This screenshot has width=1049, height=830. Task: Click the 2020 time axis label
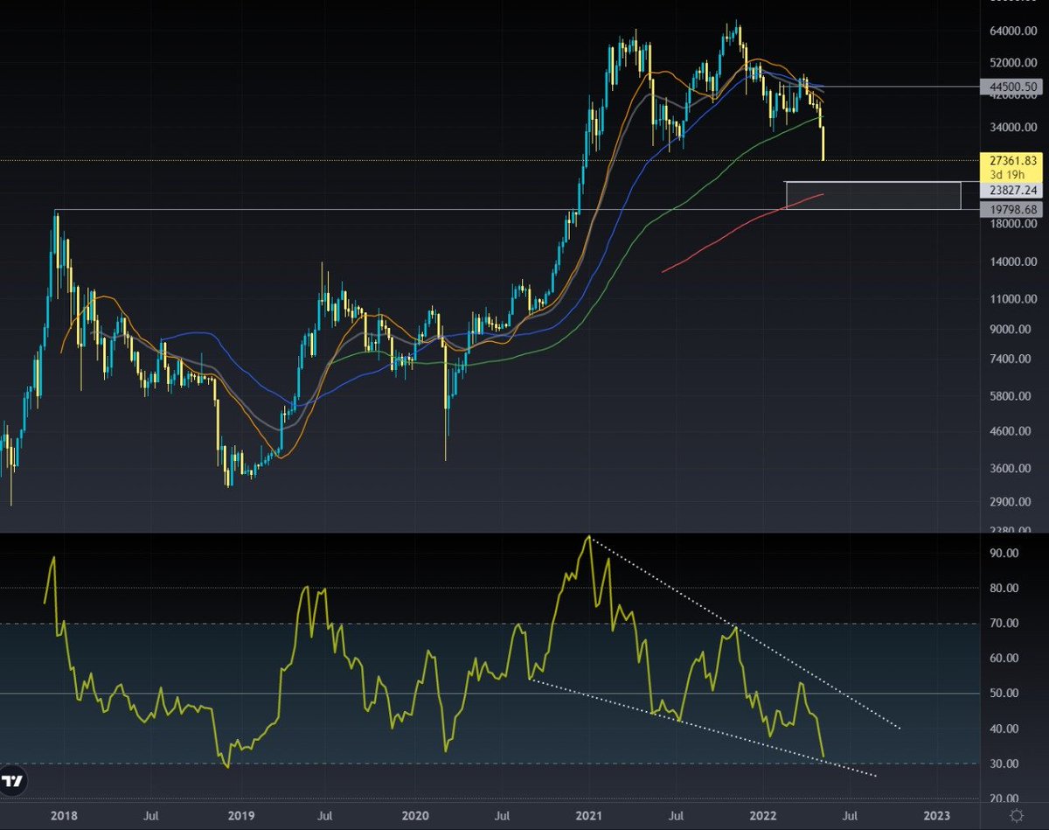[414, 815]
